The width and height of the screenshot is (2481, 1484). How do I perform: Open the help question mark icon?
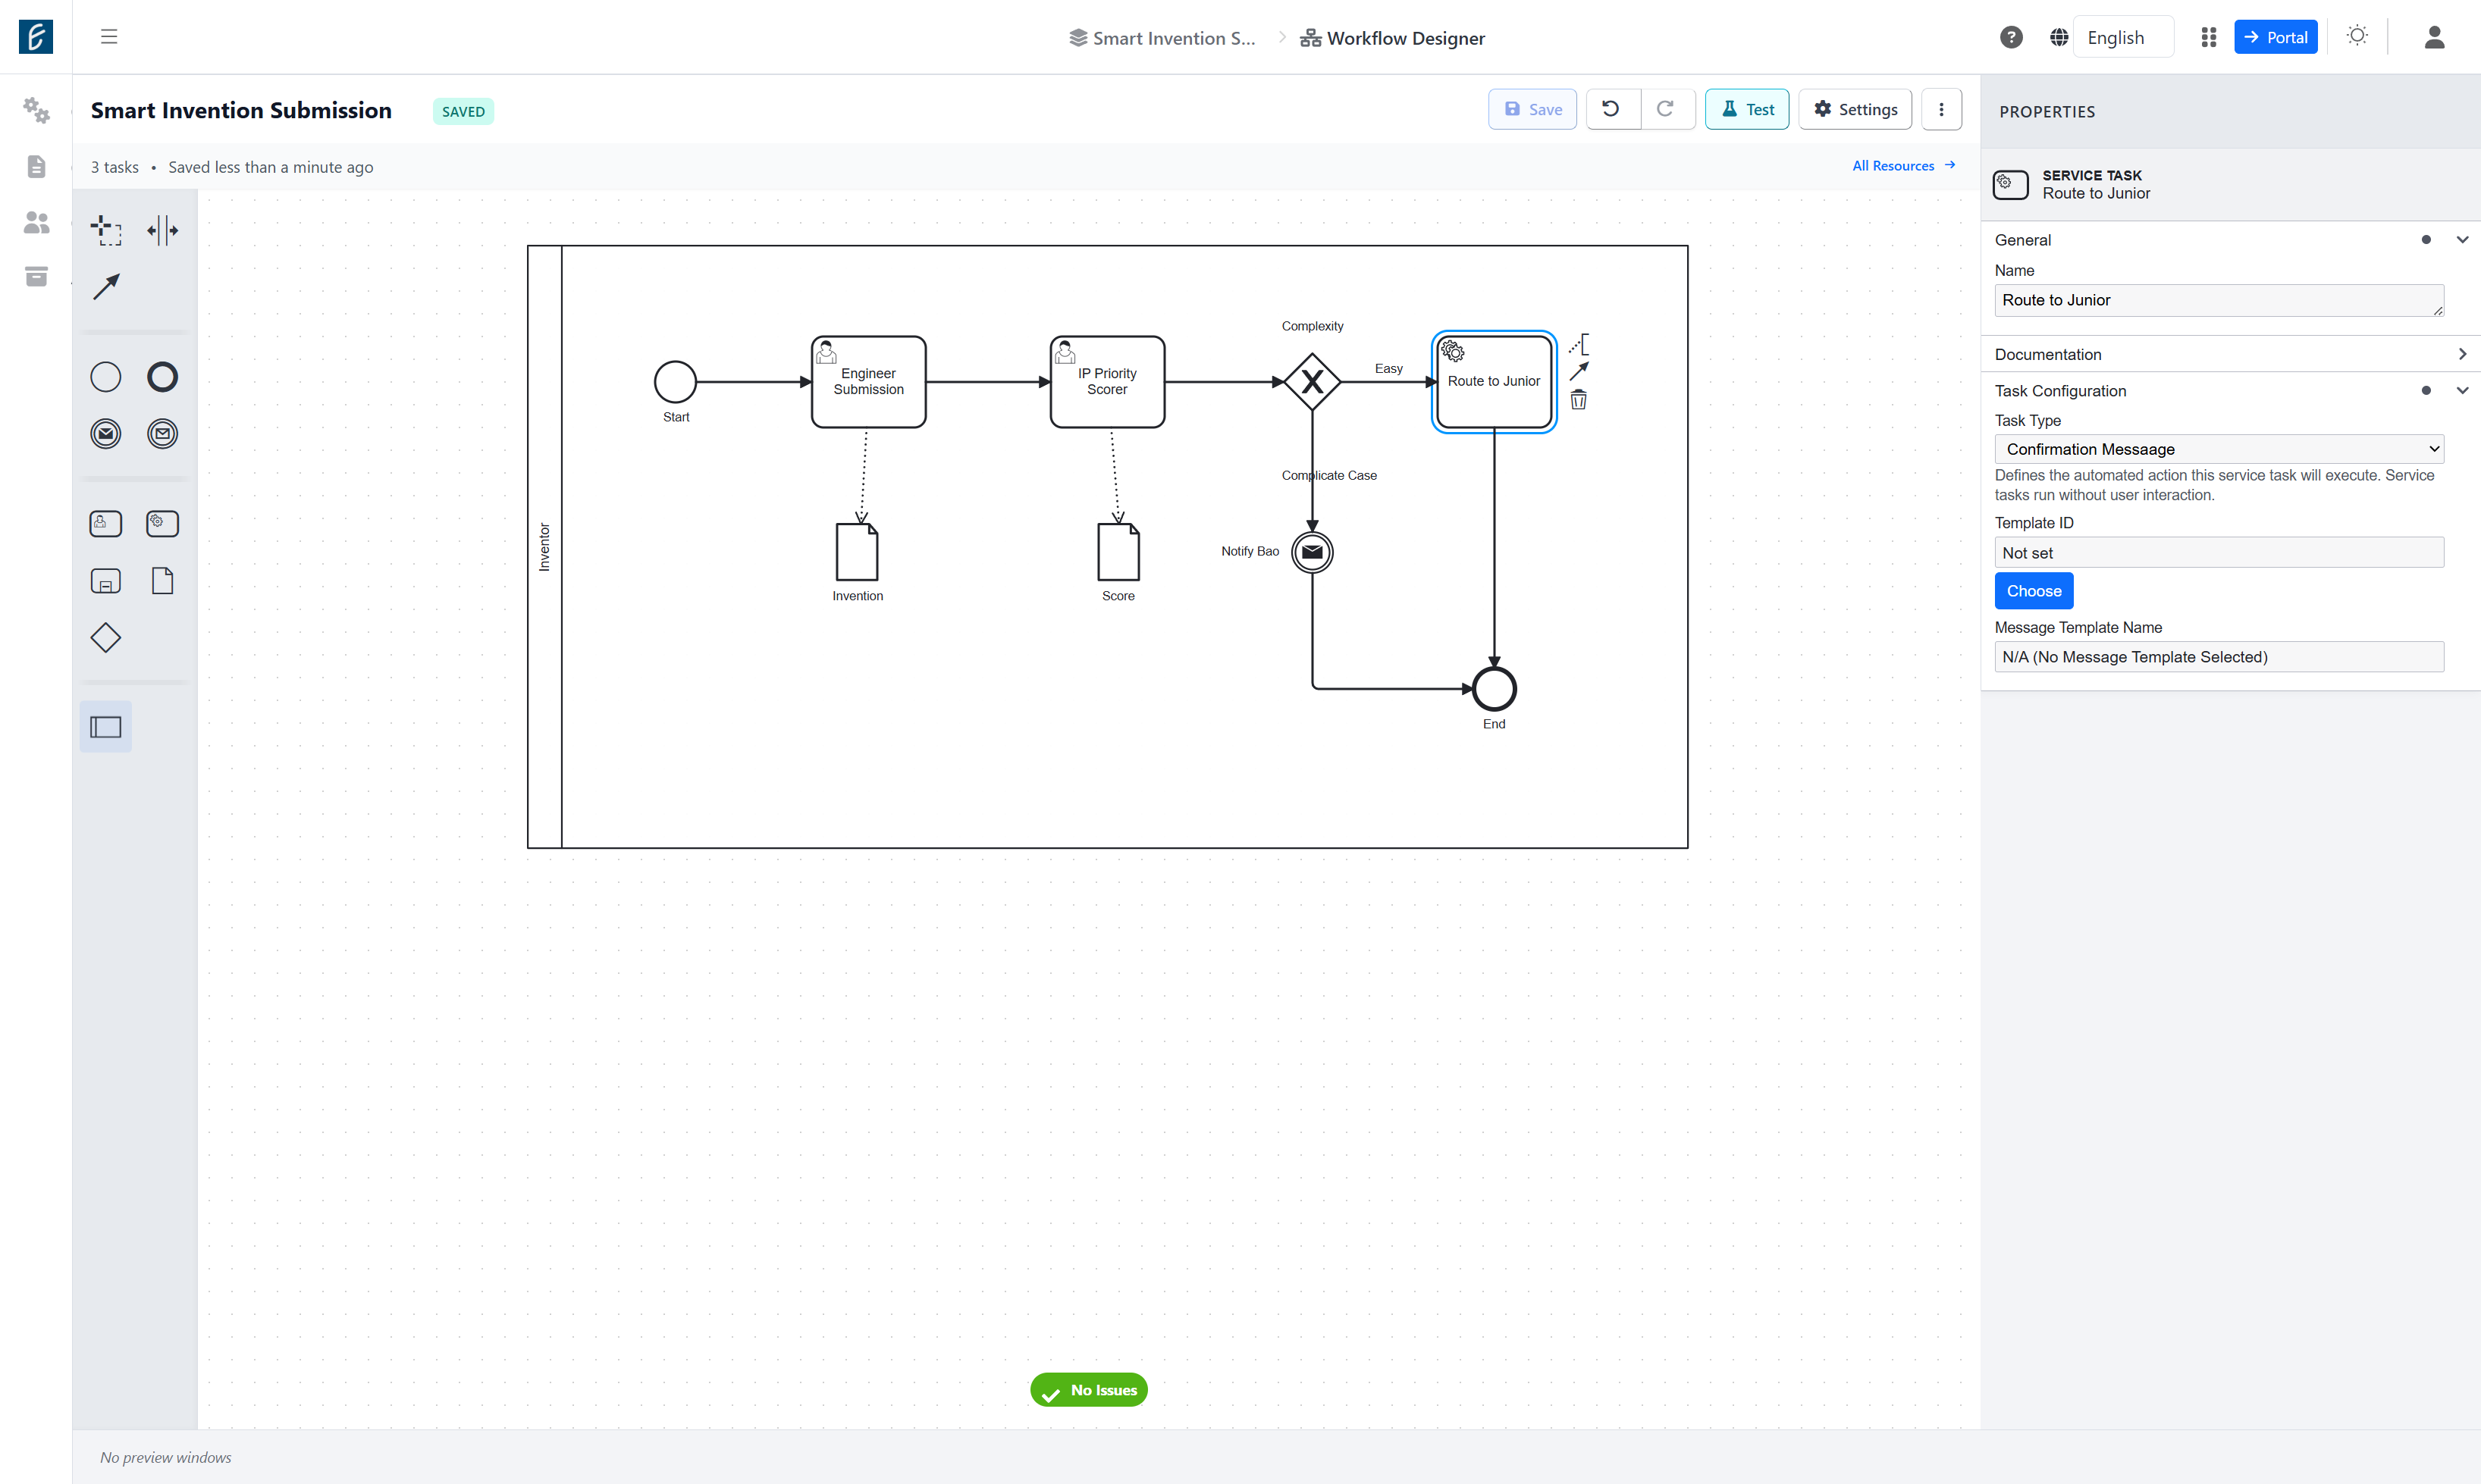[x=2011, y=37]
